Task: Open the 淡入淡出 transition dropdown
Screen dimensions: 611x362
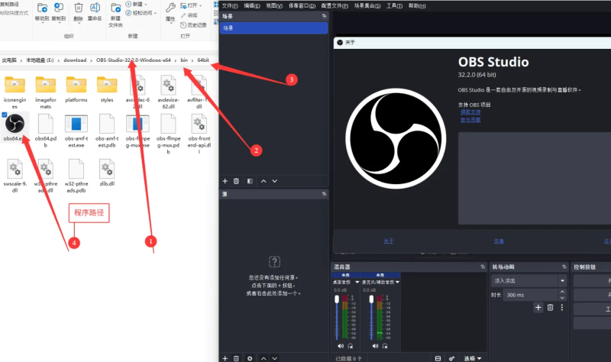Action: [529, 280]
